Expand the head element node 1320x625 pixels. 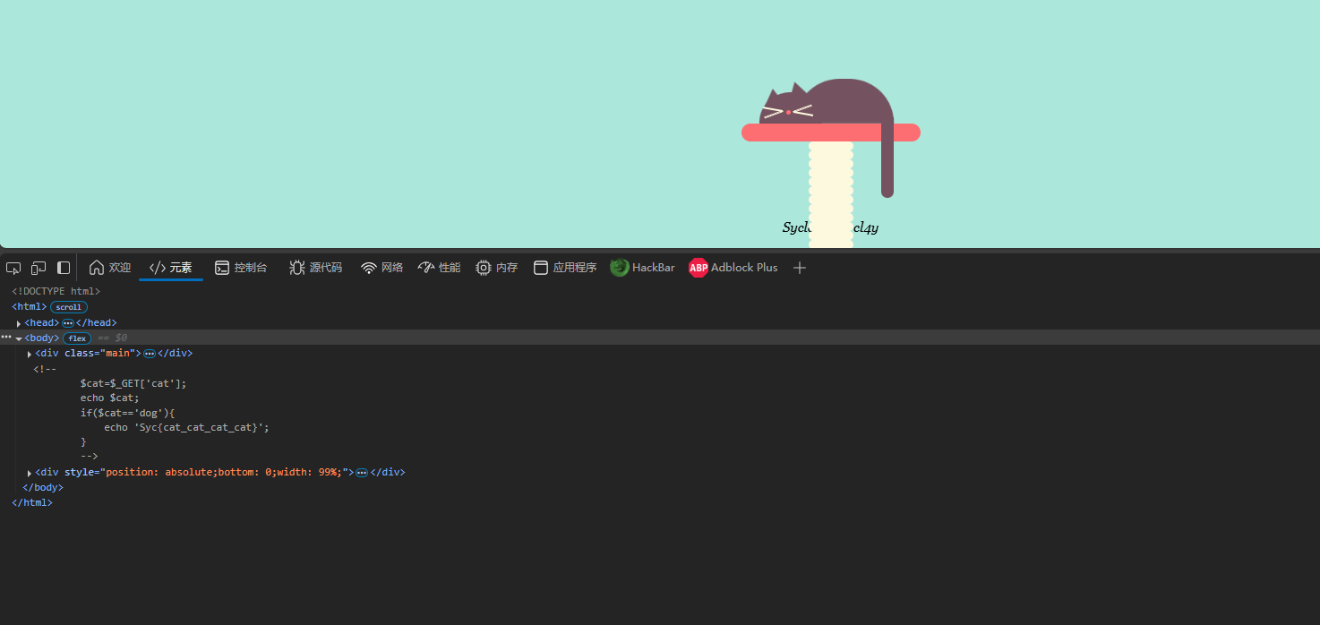click(x=19, y=323)
